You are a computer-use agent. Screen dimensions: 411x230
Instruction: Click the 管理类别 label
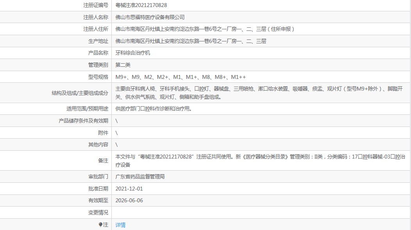coord(98,65)
